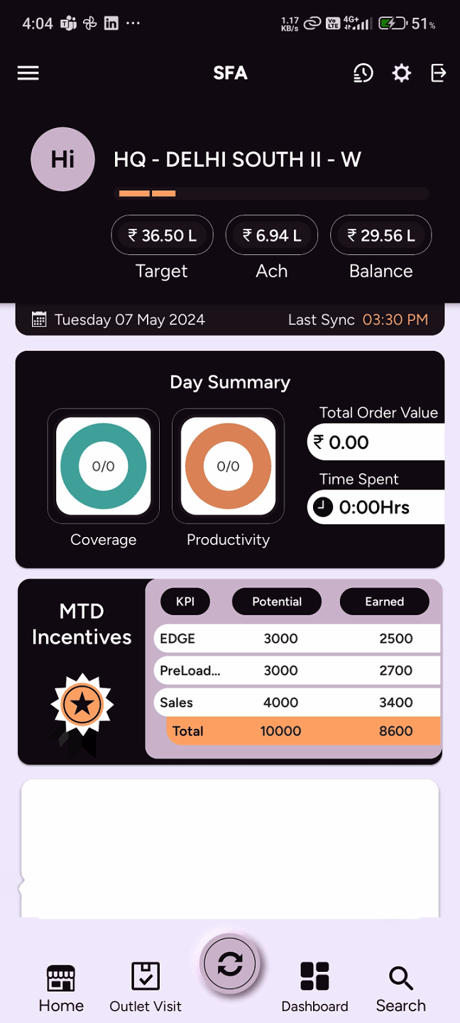Tap the target achievement progress bar
The width and height of the screenshot is (460, 1023).
[272, 193]
